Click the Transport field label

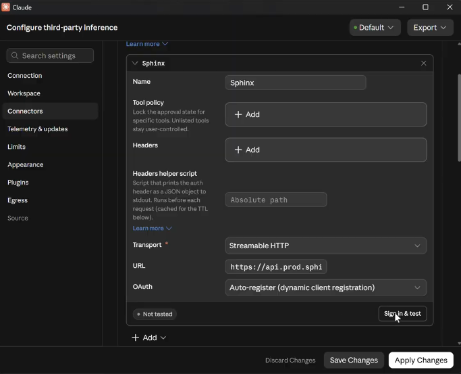pos(147,245)
